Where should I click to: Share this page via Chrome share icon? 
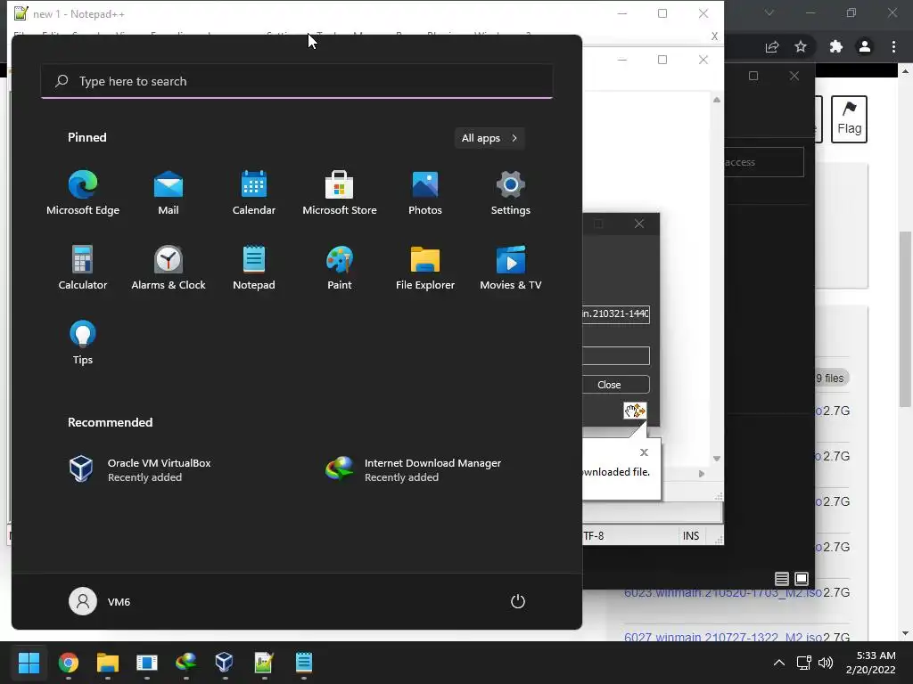pos(772,46)
